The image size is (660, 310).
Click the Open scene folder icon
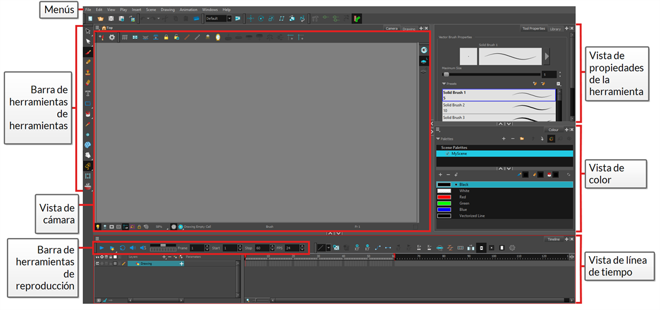(x=100, y=19)
